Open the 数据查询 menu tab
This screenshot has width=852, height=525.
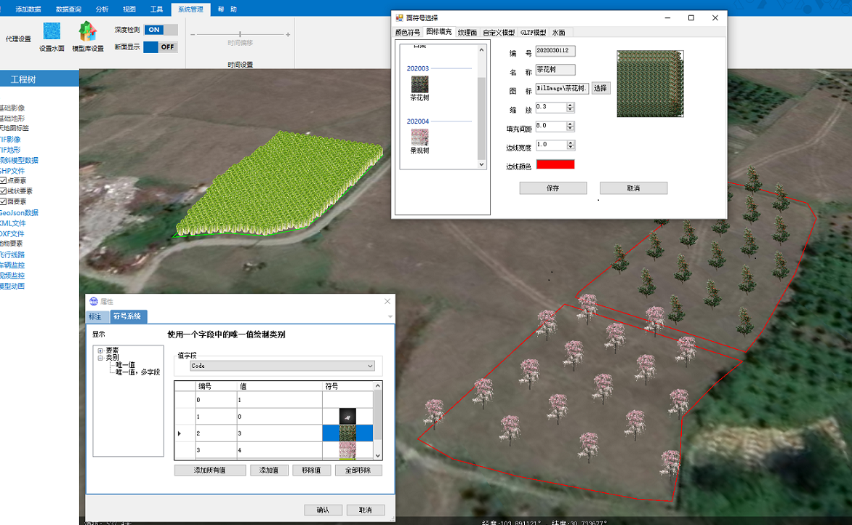(69, 9)
